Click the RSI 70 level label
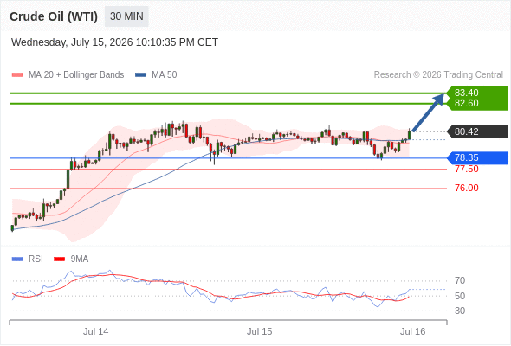The image size is (511, 346). point(460,280)
